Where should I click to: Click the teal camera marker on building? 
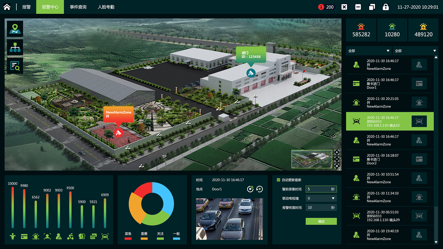click(x=251, y=73)
